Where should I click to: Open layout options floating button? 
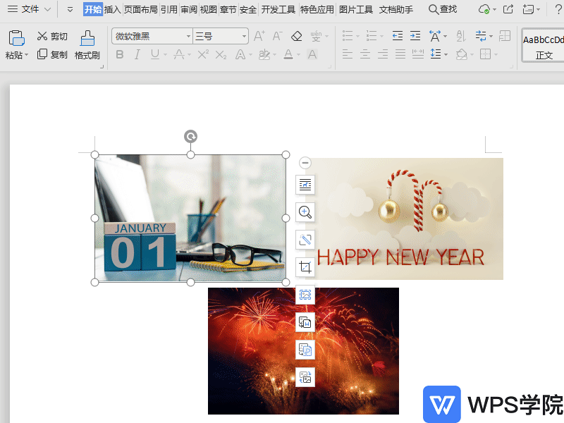(x=305, y=185)
